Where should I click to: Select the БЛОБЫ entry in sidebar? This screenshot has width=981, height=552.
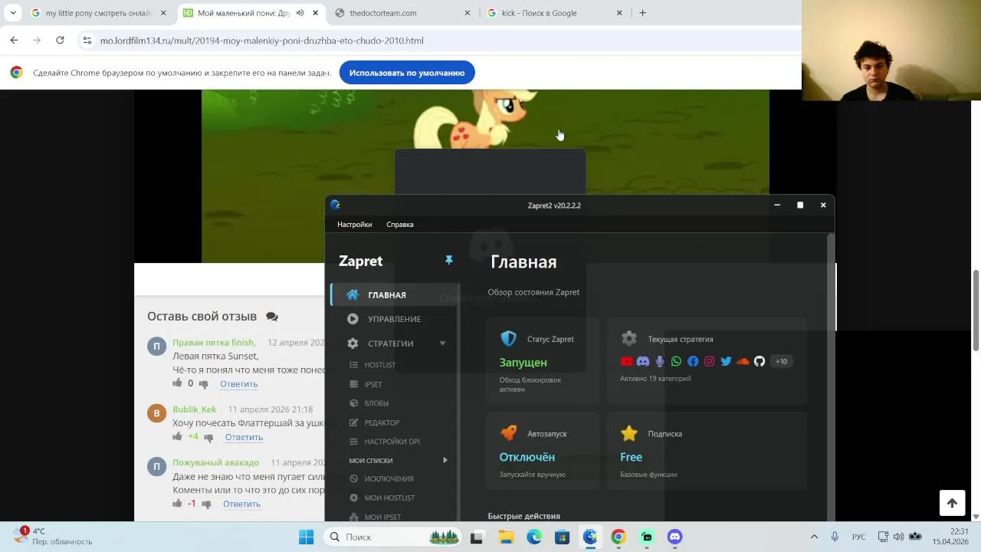(x=376, y=403)
